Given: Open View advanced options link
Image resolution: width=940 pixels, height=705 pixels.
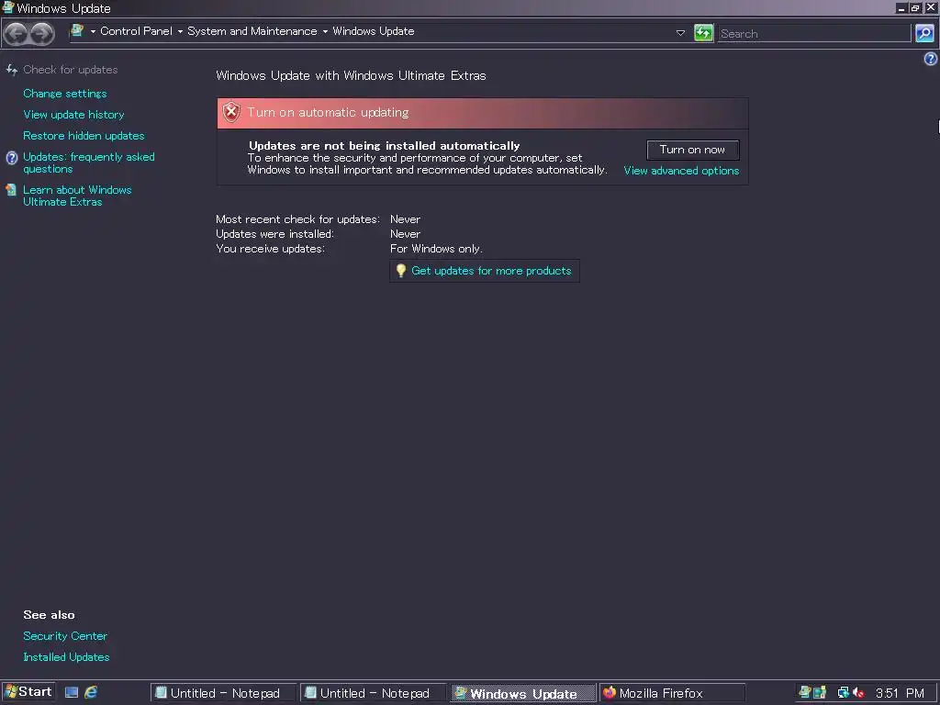Looking at the screenshot, I should (x=681, y=171).
